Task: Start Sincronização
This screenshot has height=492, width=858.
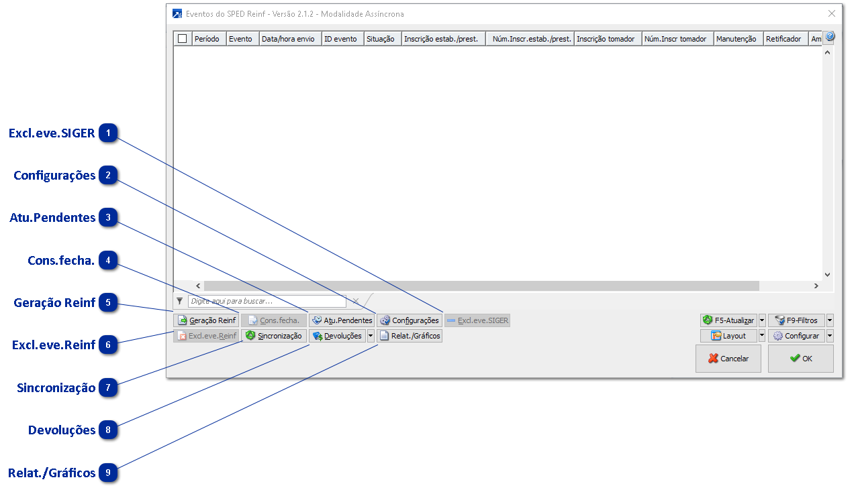Action: click(274, 336)
